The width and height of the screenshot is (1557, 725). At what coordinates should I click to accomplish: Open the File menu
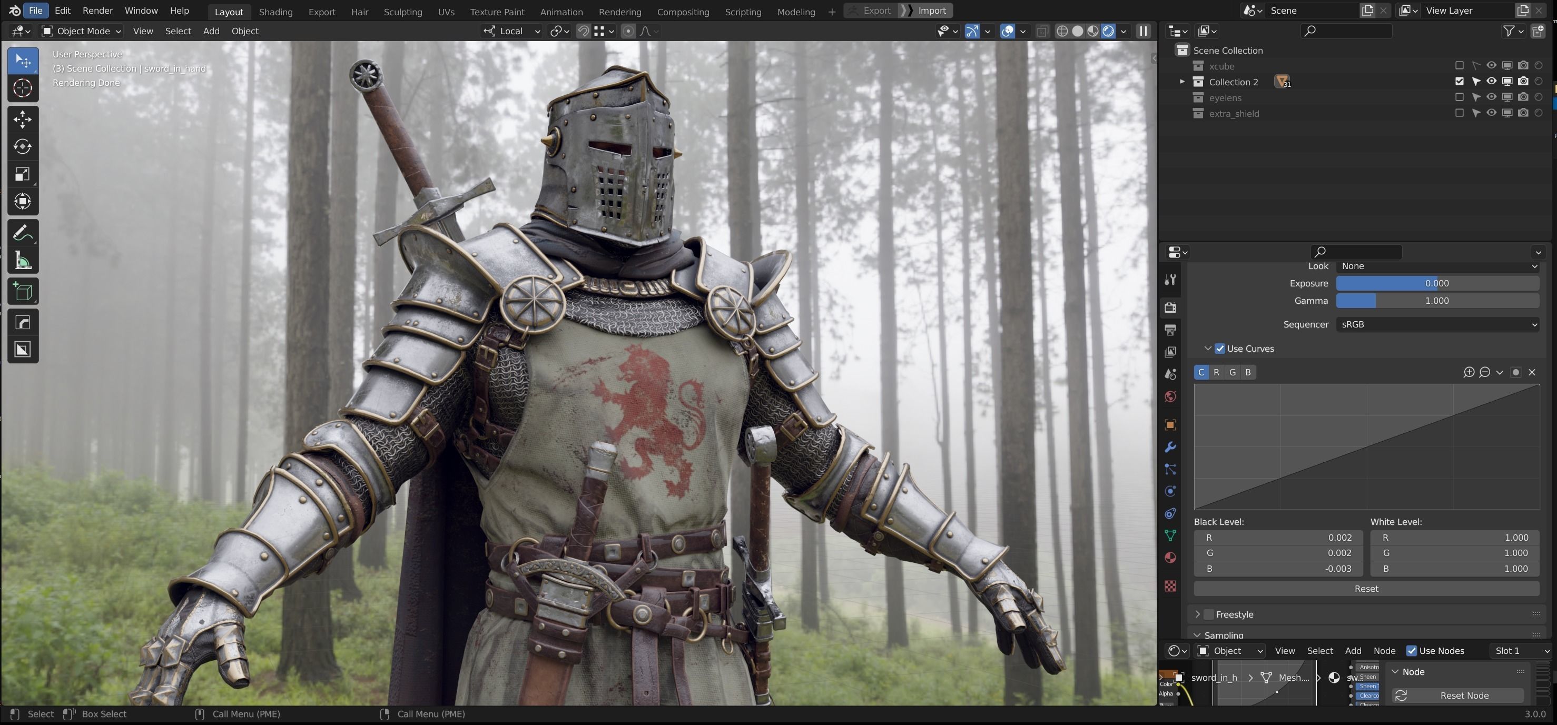point(36,11)
